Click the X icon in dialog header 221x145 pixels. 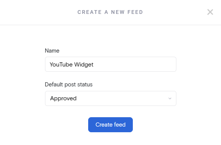210,12
